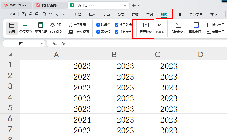Click cell A6 containing 2024

click(56, 119)
